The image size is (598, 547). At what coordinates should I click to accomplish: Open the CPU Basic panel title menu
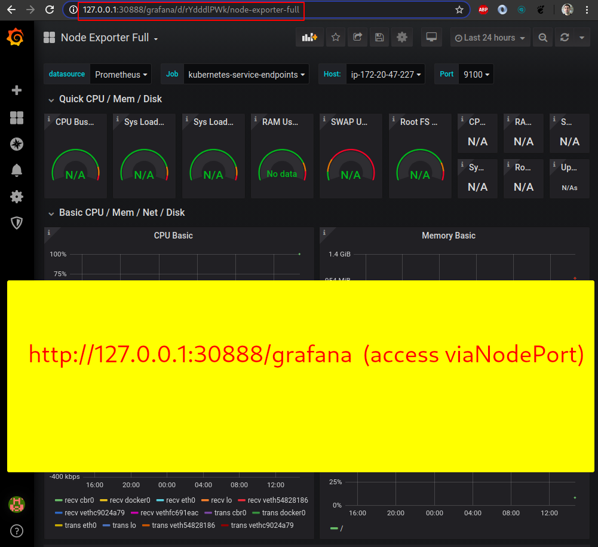pyautogui.click(x=173, y=236)
